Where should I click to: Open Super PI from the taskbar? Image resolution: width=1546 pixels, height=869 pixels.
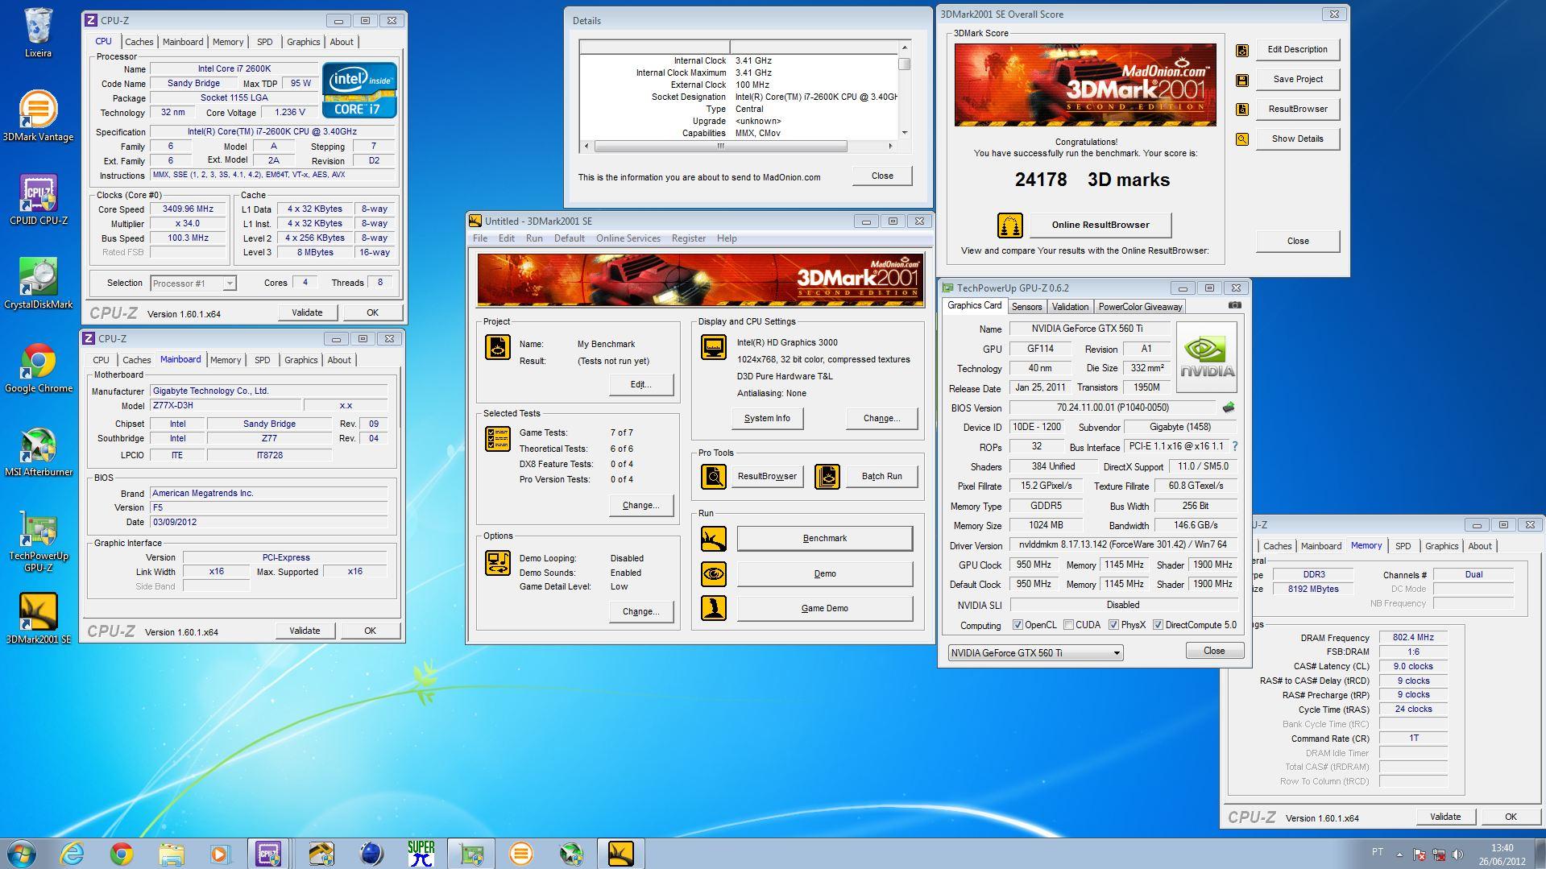[x=421, y=854]
